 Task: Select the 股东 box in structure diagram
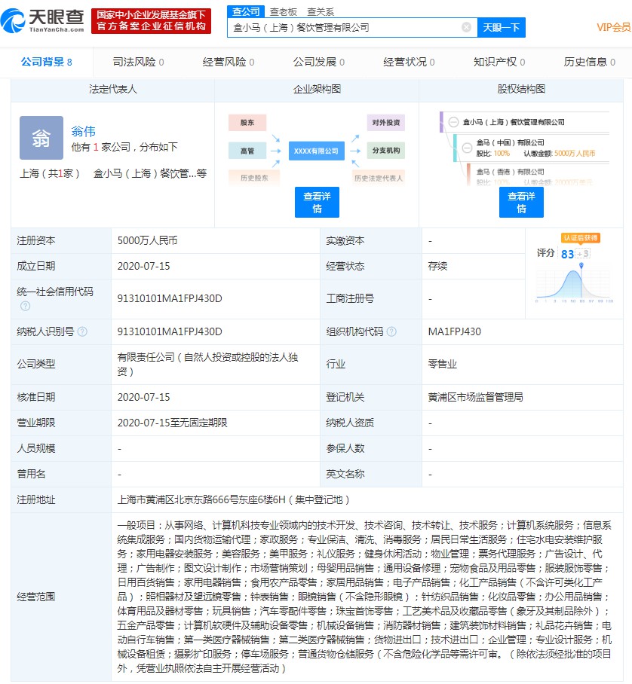tap(247, 123)
